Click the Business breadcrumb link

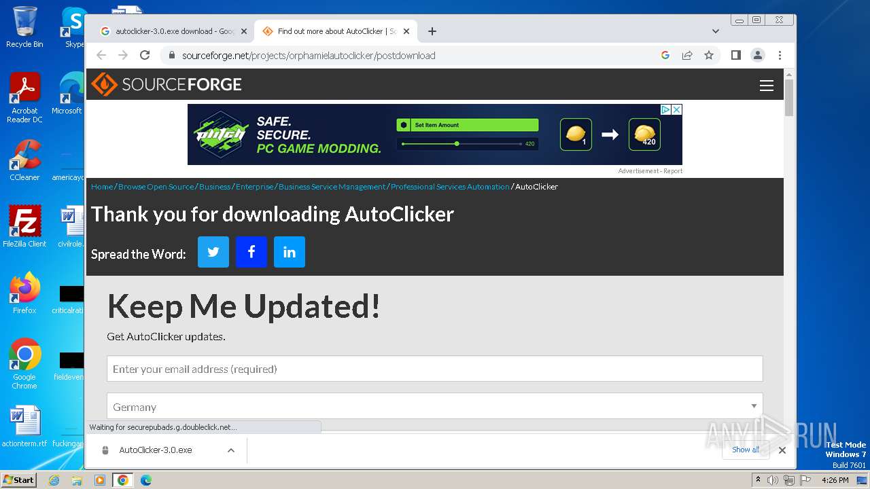click(x=215, y=187)
